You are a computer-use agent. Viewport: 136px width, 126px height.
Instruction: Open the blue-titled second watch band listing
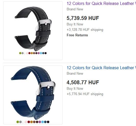pos(101,68)
